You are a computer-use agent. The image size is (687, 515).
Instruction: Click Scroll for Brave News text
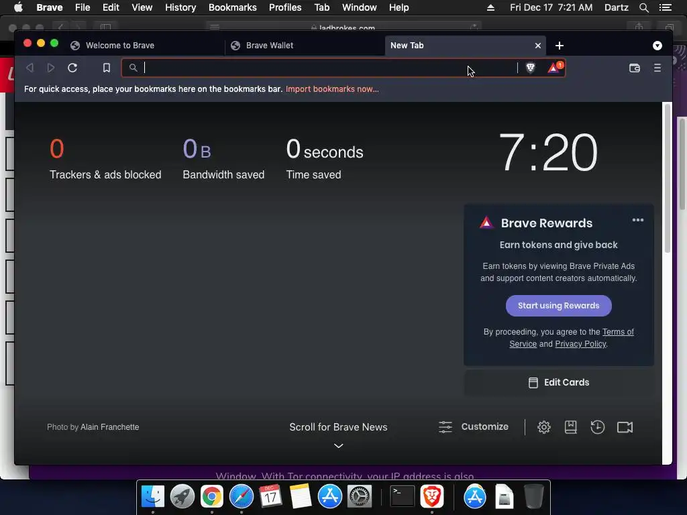[338, 427]
